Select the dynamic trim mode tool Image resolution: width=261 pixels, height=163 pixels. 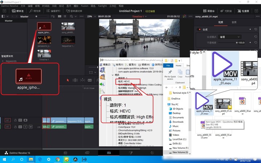[82, 80]
